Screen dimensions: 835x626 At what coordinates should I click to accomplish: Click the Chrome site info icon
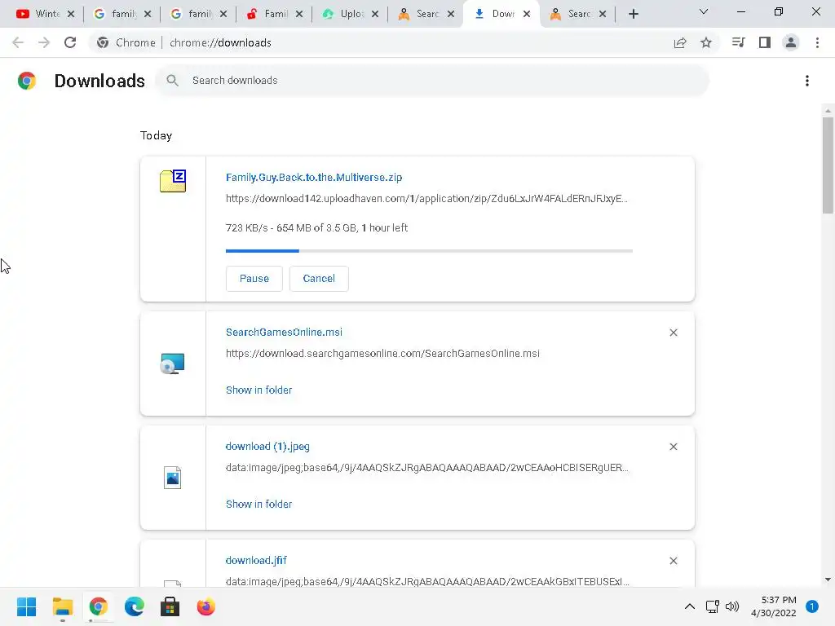click(103, 42)
